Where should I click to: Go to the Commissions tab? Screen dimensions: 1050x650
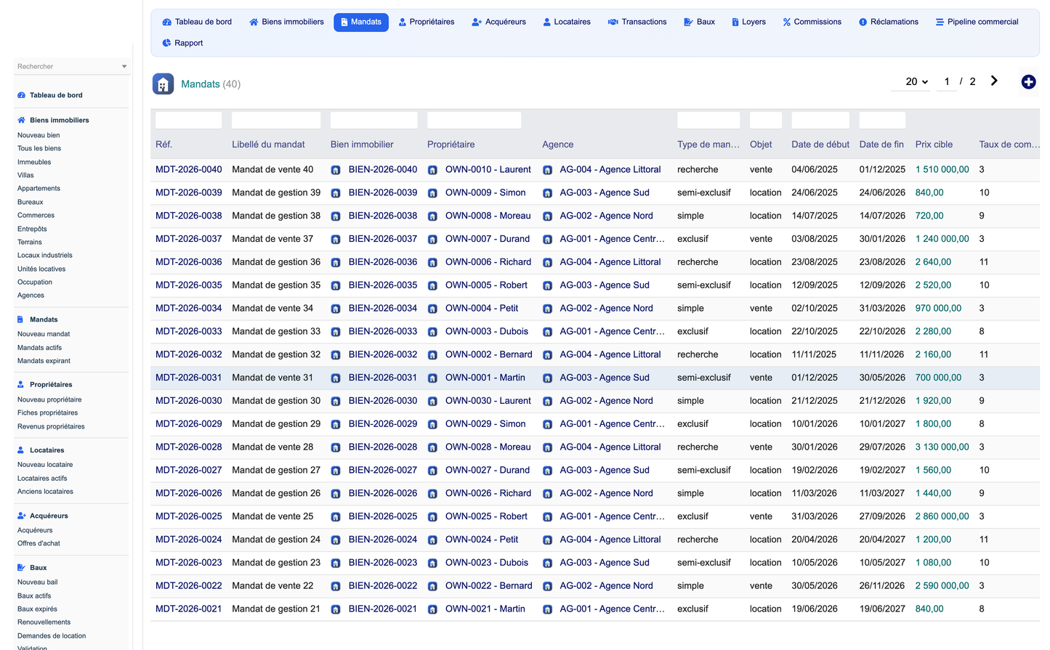pos(812,22)
